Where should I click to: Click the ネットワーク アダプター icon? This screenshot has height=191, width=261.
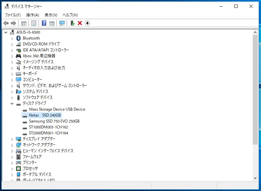pos(18,145)
